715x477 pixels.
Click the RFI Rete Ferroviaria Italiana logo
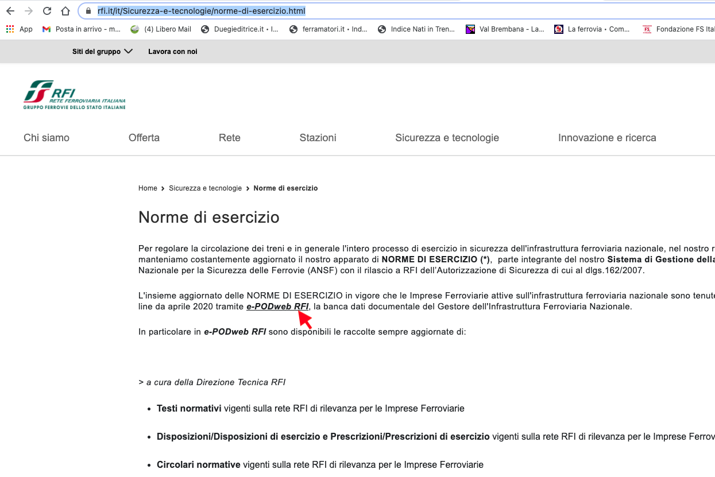74,95
